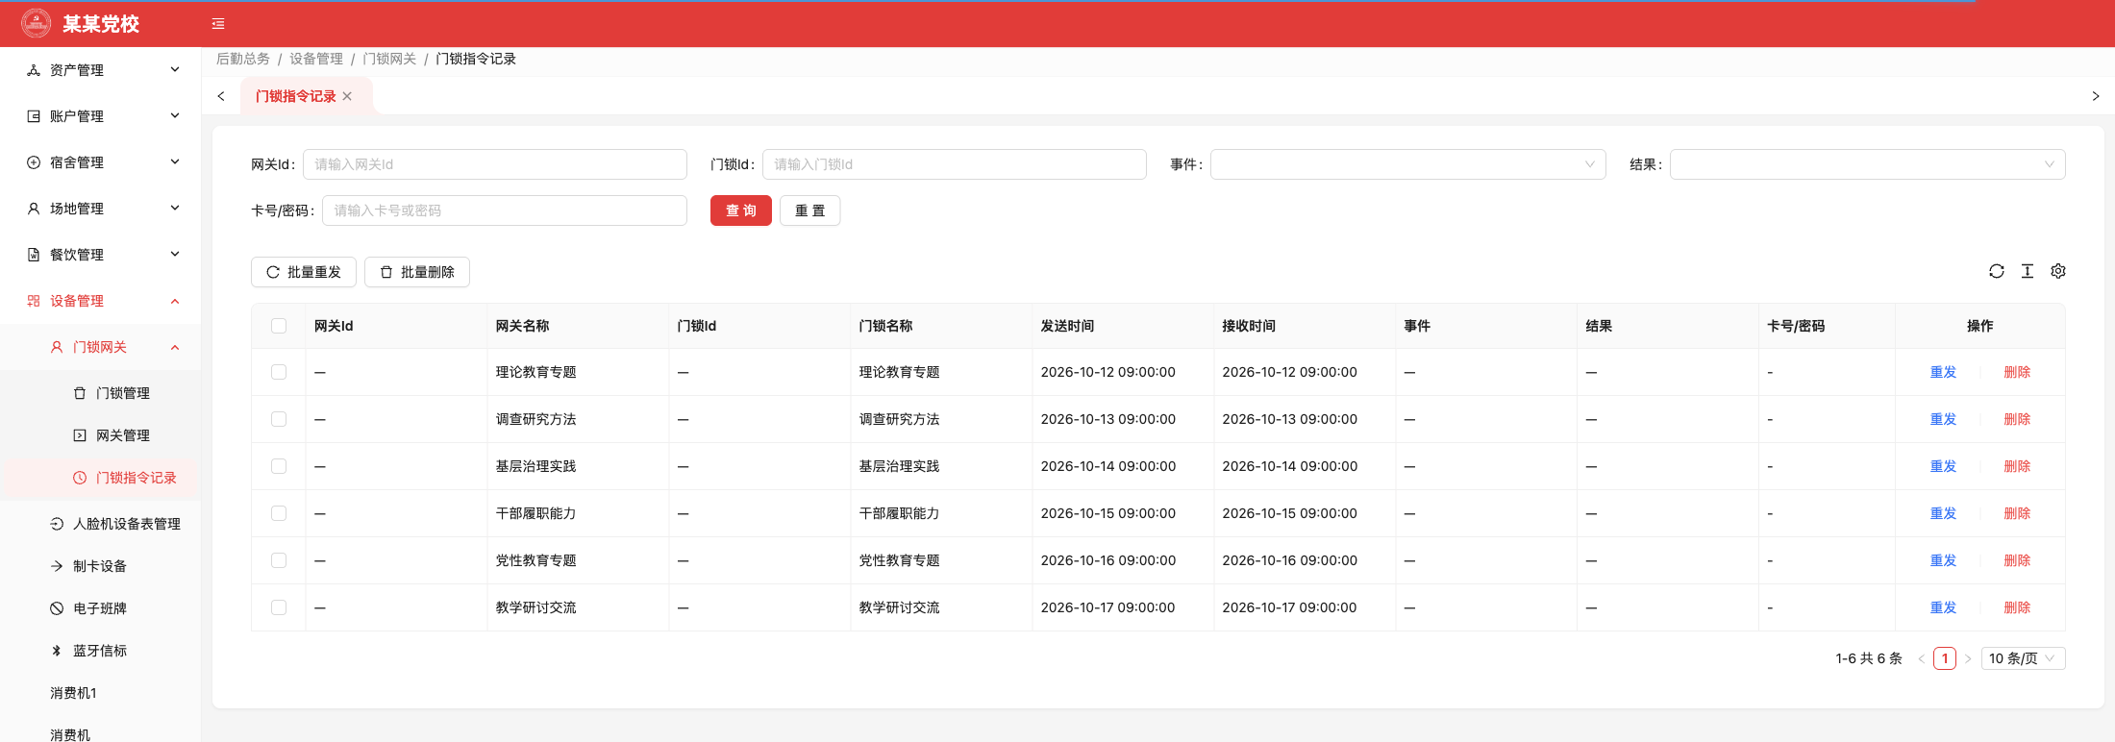
Task: Open 制卡设备 menu item
Action: 101,566
